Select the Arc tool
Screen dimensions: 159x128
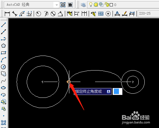point(3,60)
